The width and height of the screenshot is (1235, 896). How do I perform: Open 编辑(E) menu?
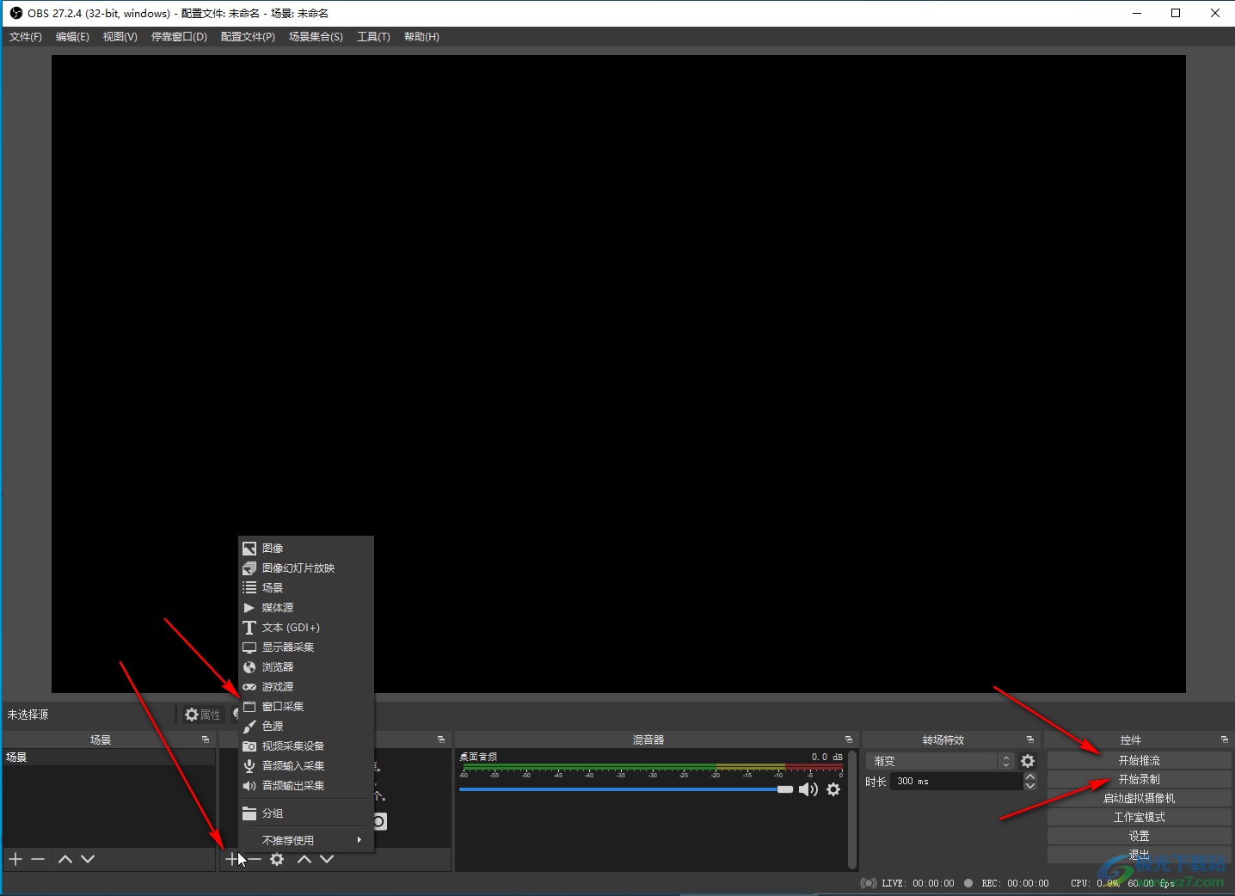(72, 37)
